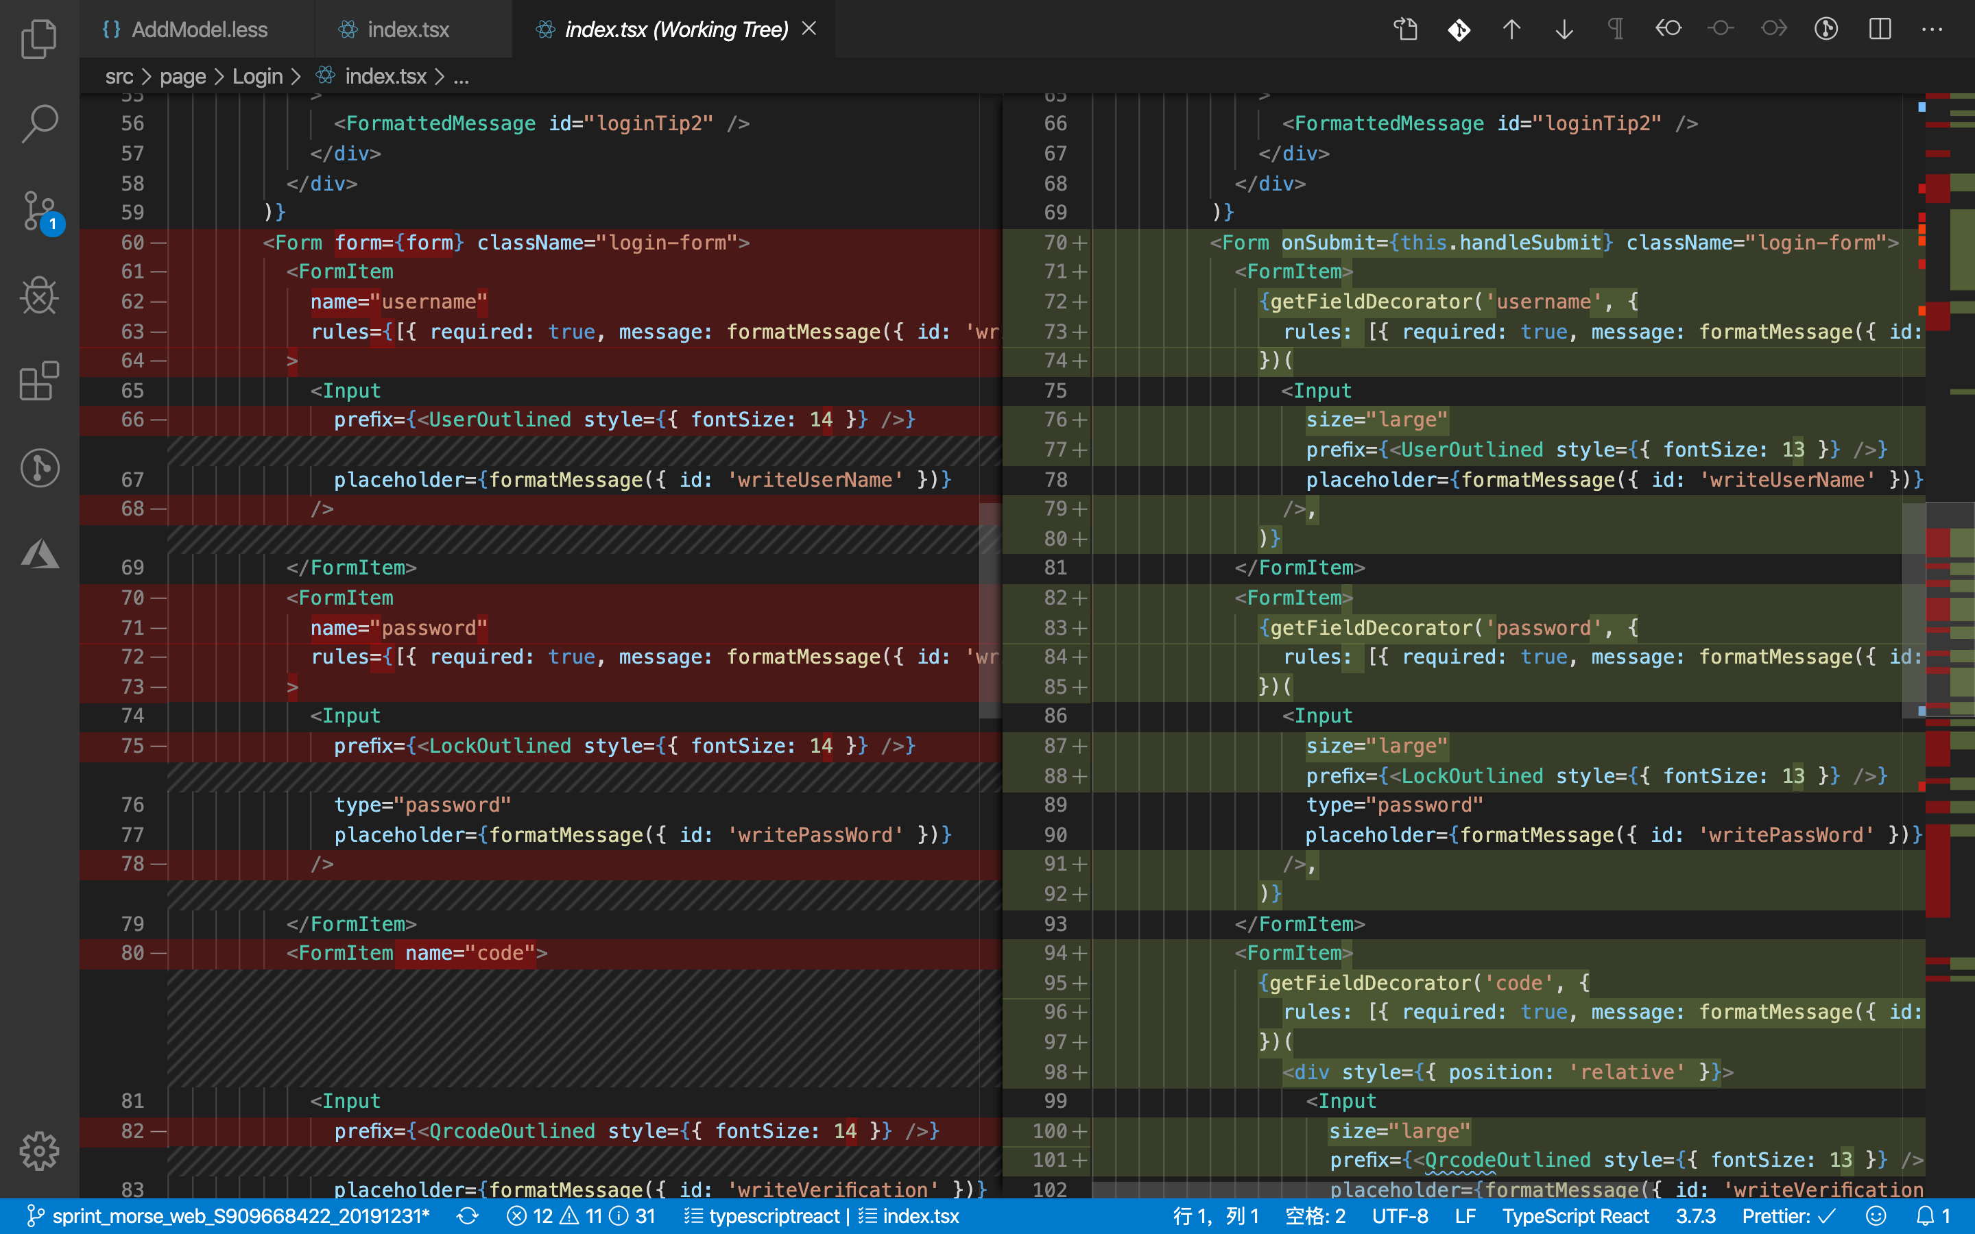This screenshot has height=1234, width=1975.
Task: Open the notifications bell
Action: [1932, 1216]
